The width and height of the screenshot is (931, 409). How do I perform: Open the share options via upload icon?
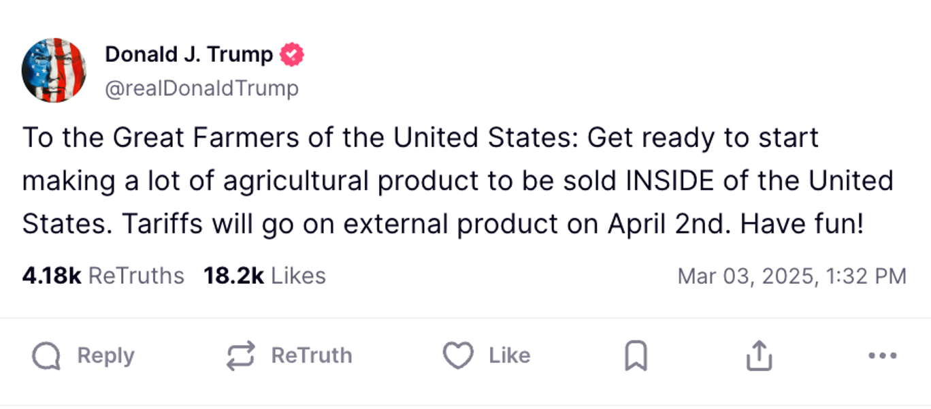(x=759, y=356)
